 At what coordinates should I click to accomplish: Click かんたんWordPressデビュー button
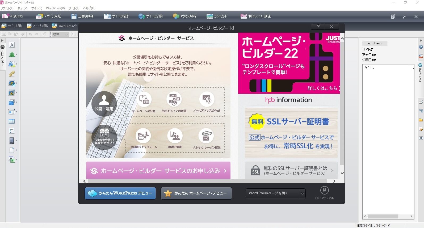click(120, 193)
